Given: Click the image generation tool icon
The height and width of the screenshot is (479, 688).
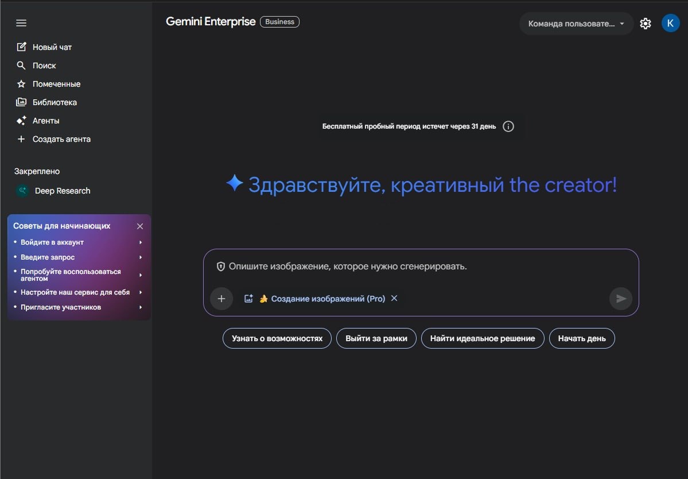Looking at the screenshot, I should pos(248,299).
